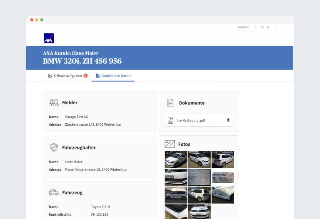Open third-row middle photo of white car
The height and width of the screenshot is (219, 320).
200,195
